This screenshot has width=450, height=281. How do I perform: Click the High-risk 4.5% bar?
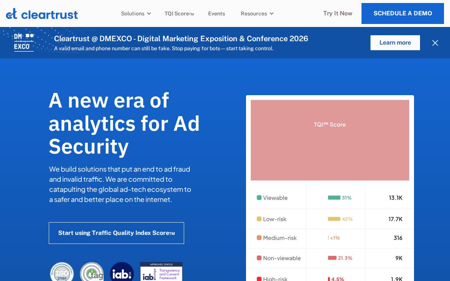[x=329, y=279]
